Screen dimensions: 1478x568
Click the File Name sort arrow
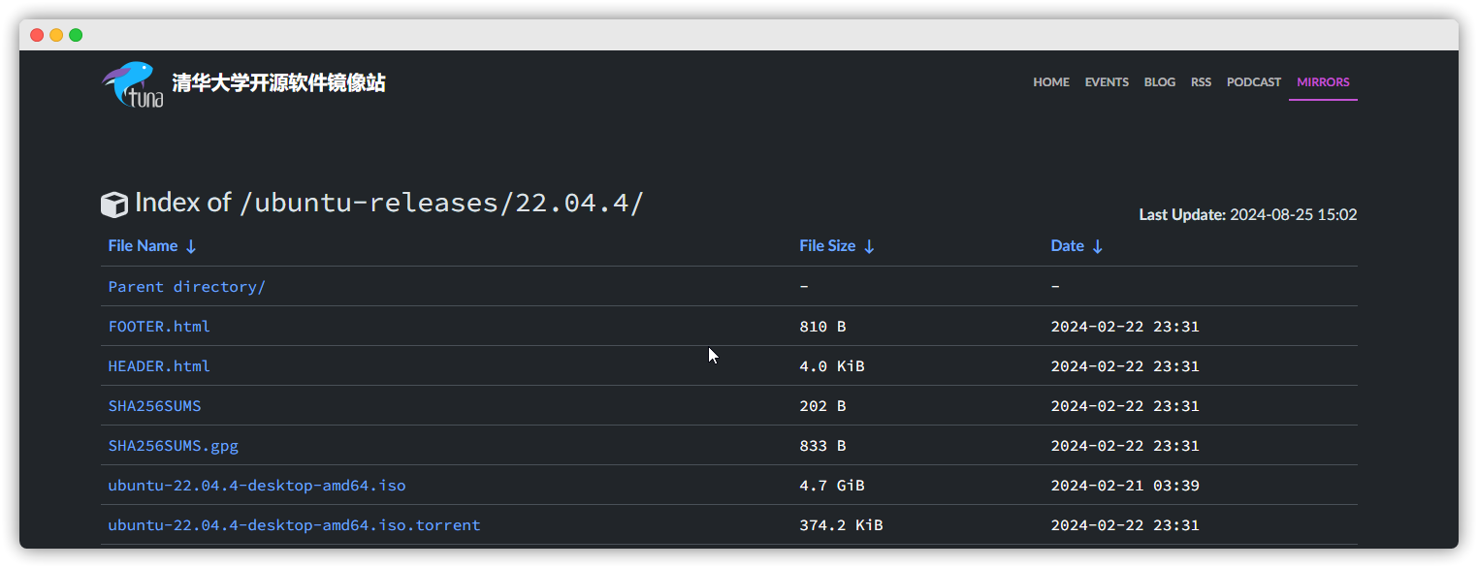pyautogui.click(x=191, y=246)
